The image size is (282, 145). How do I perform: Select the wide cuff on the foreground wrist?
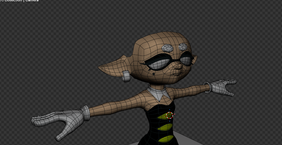(x=85, y=113)
